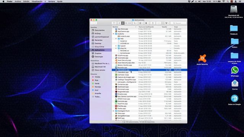Click the path/folder toolbar button
Screen dimensions: 244x137
pos(114,23)
